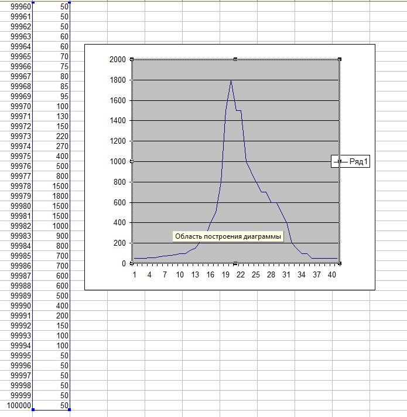Select cell containing 99973
This screenshot has height=417, width=407.
tap(16, 136)
